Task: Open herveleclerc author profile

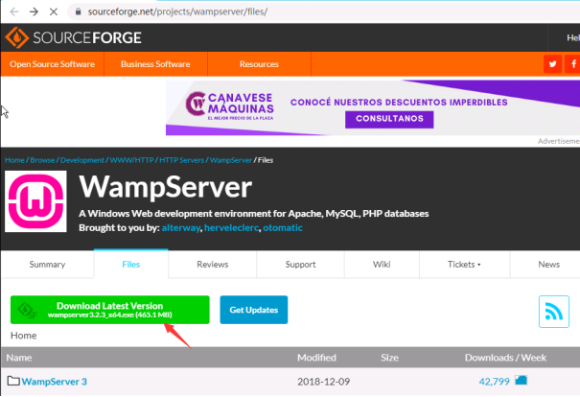Action: [x=231, y=227]
